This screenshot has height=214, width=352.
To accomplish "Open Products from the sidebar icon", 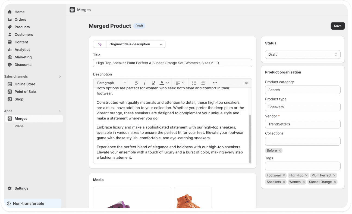I will click(x=10, y=27).
